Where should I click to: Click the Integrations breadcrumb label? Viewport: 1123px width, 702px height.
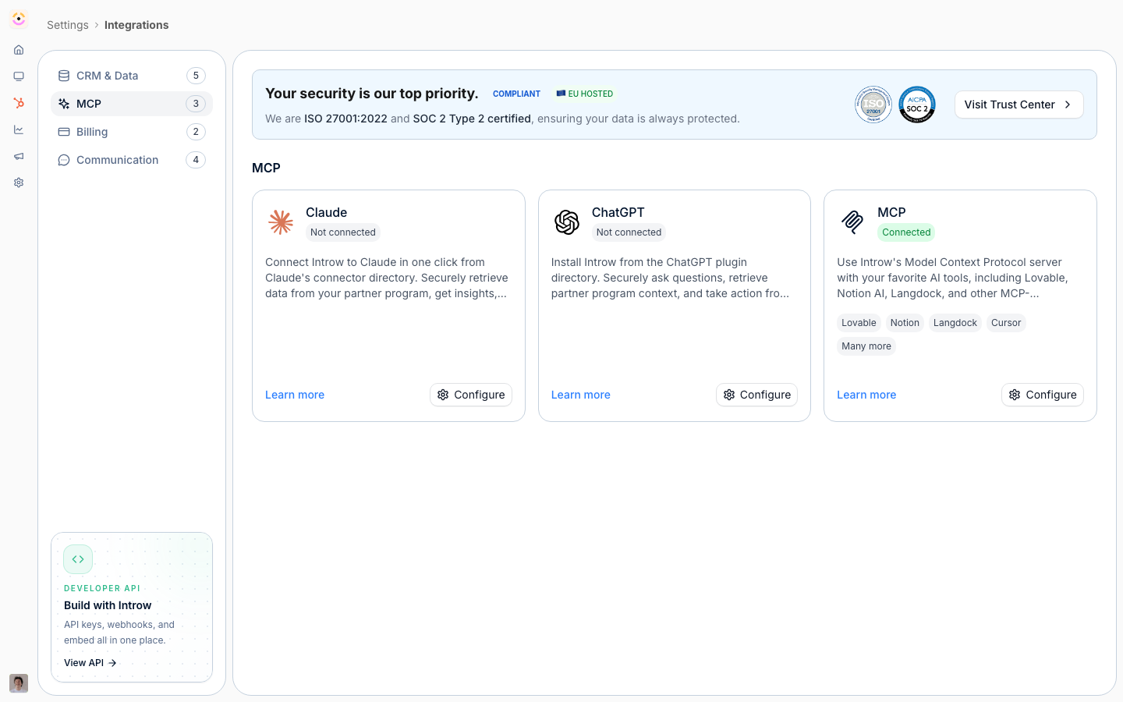(x=136, y=25)
